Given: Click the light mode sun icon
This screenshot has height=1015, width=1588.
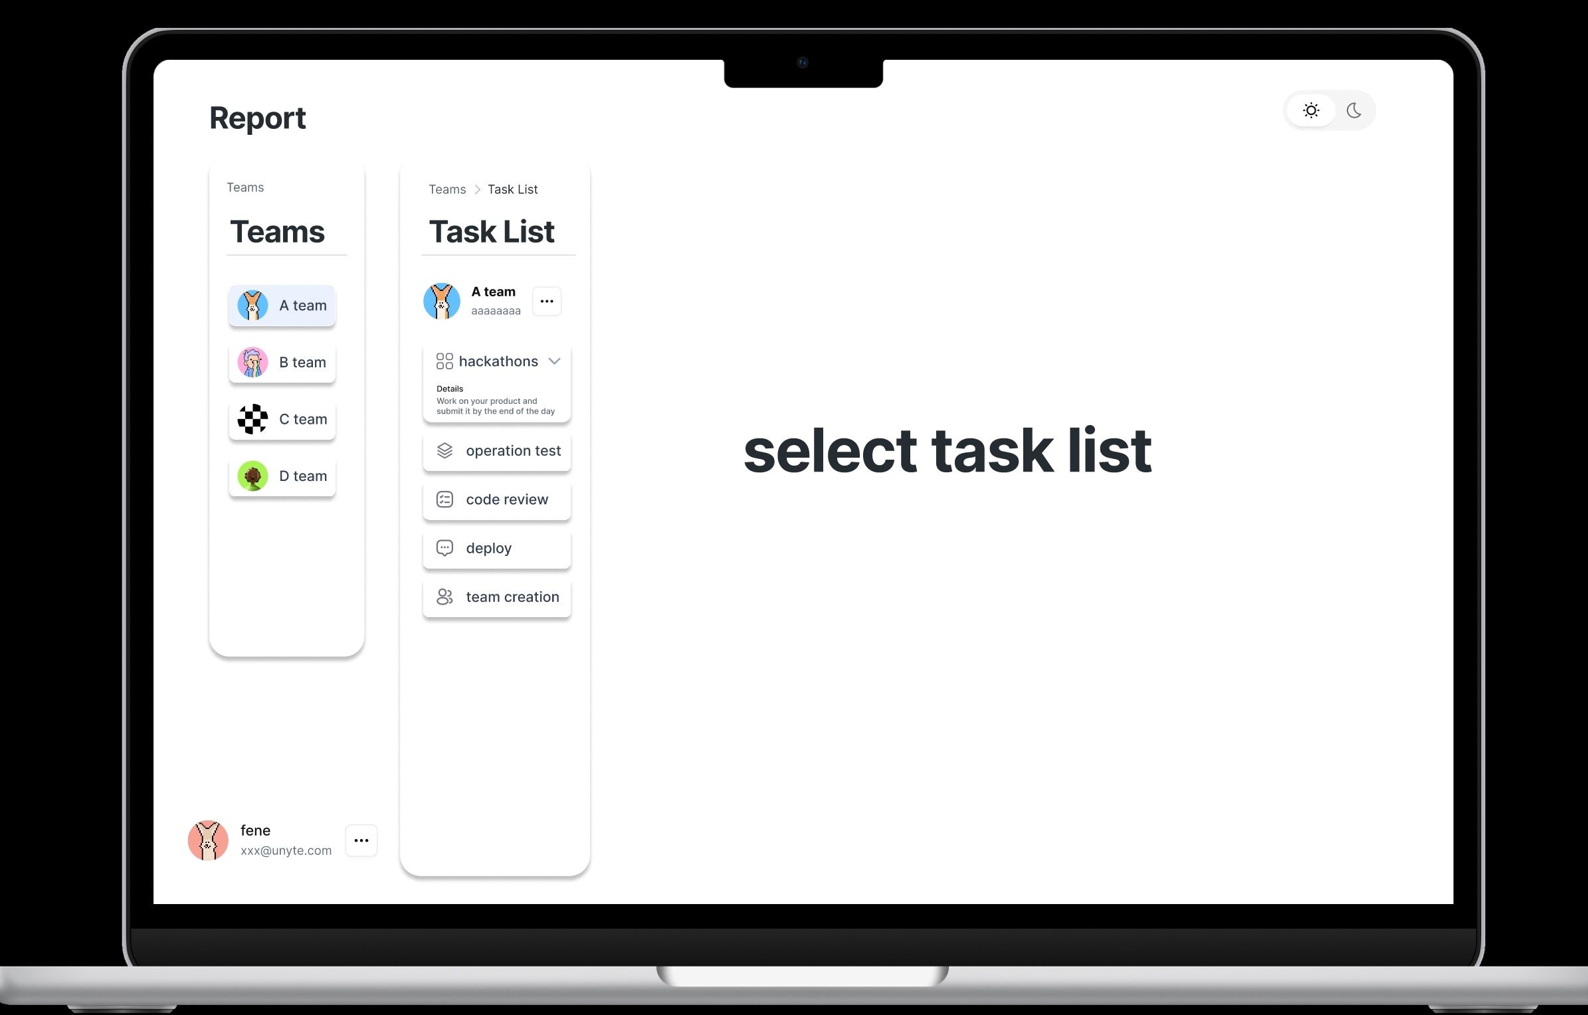Looking at the screenshot, I should 1312,110.
